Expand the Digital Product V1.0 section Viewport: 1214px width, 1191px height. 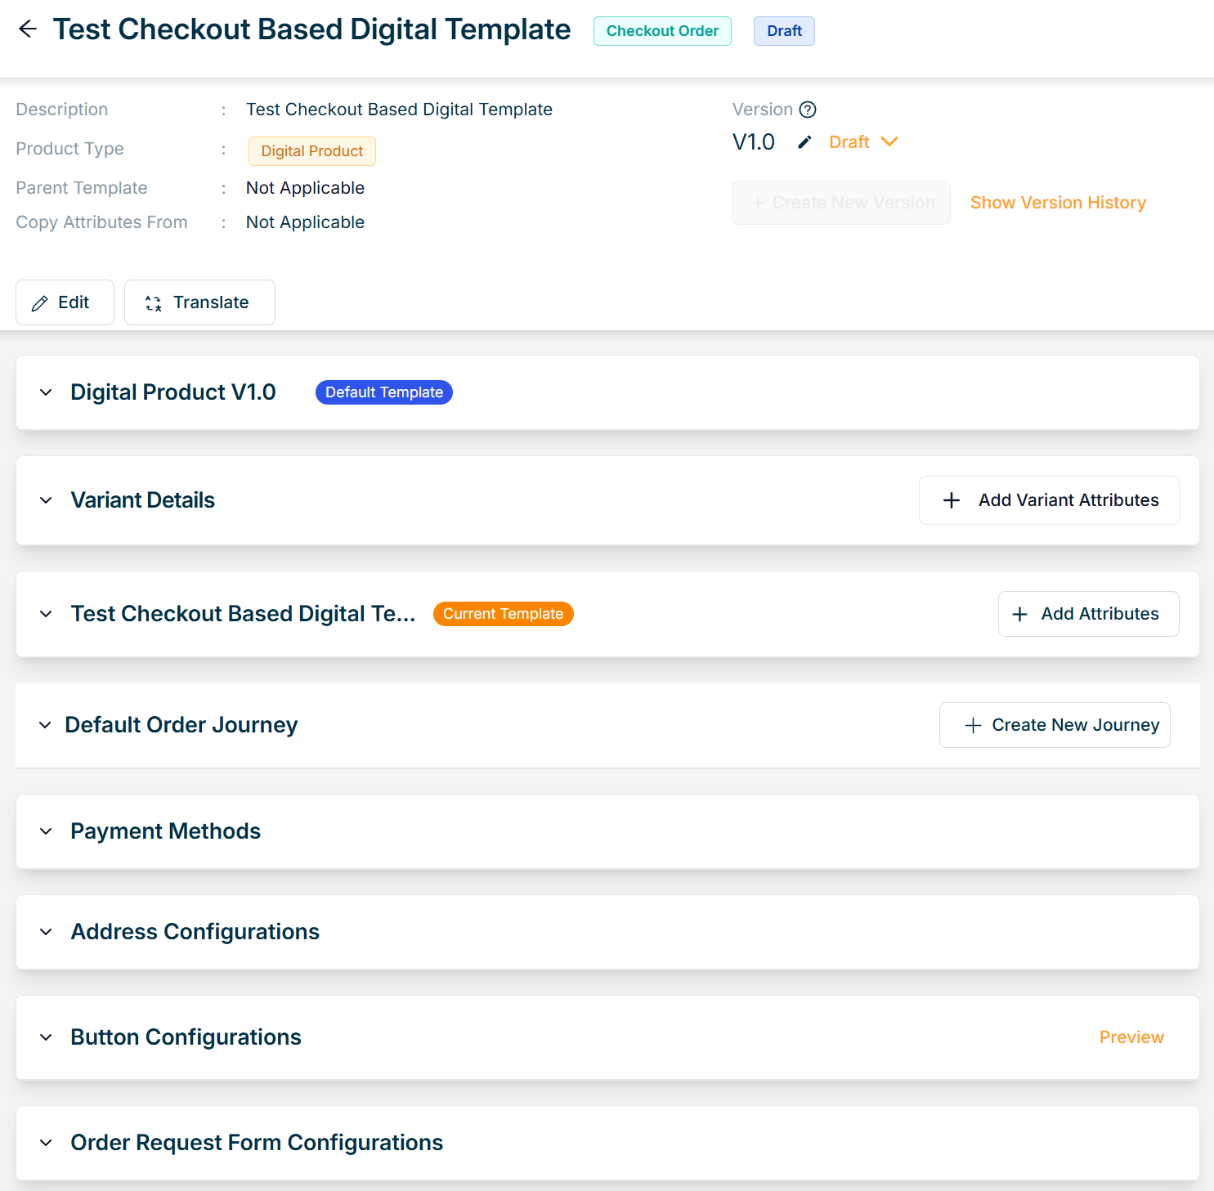pos(46,392)
